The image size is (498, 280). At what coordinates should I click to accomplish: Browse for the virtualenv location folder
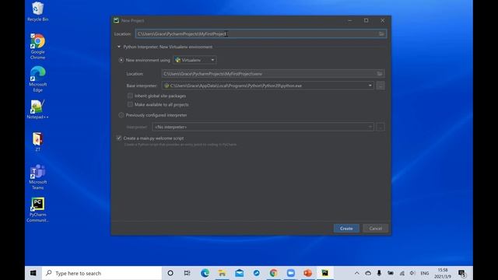tap(380, 74)
